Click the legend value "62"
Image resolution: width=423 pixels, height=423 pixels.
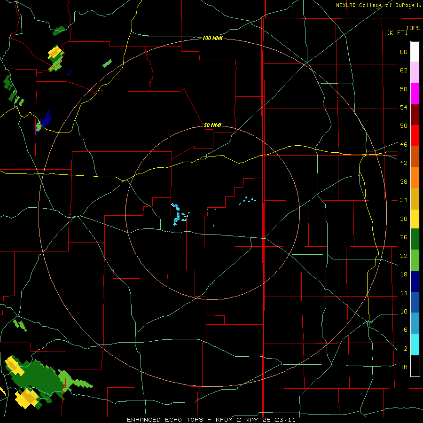[x=404, y=70]
